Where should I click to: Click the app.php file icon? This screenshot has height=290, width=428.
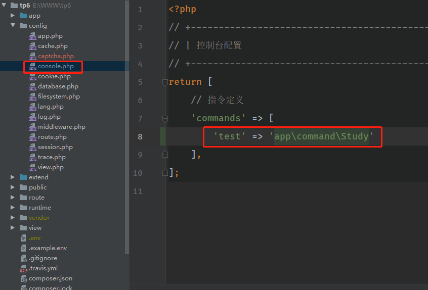(32, 36)
